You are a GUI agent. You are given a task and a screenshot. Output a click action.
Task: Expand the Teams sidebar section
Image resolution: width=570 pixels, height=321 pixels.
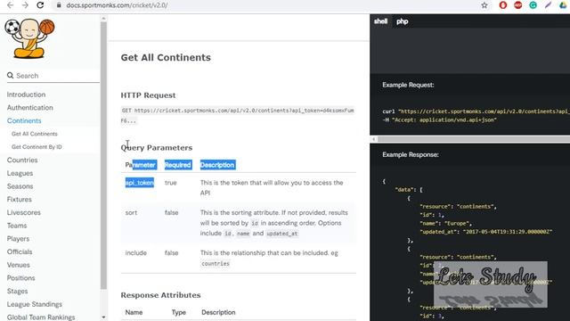(17, 226)
